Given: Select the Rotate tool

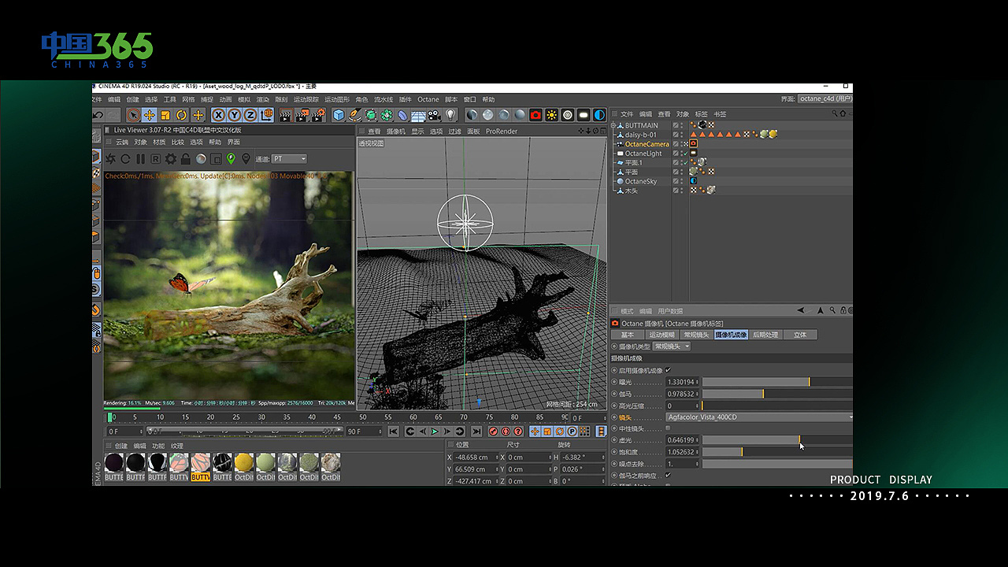Looking at the screenshot, I should (x=181, y=115).
